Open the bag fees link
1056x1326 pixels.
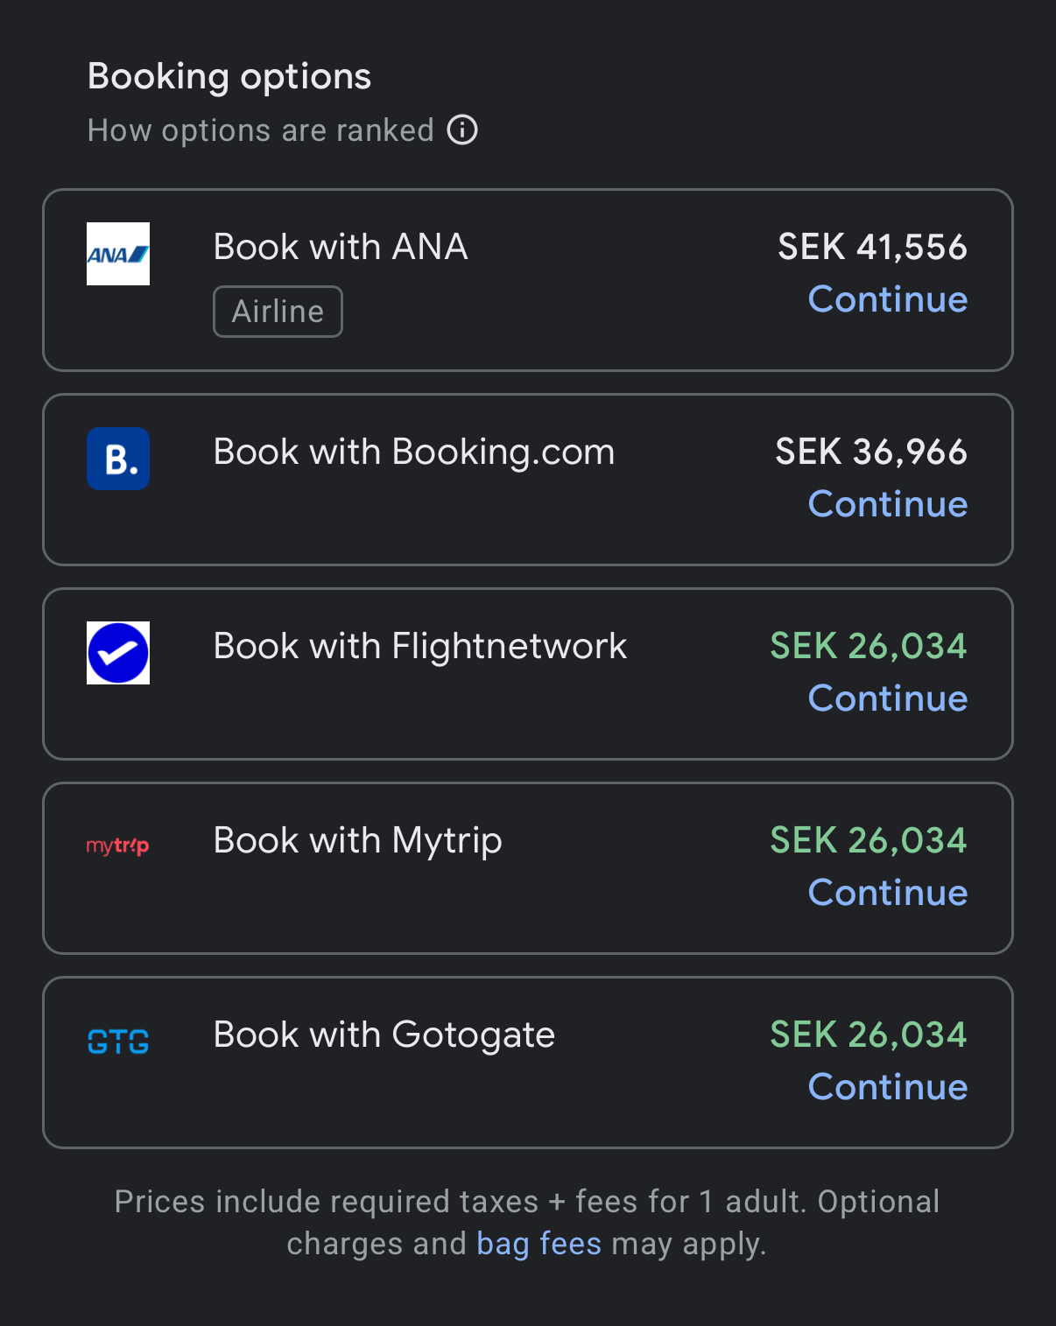point(539,1244)
